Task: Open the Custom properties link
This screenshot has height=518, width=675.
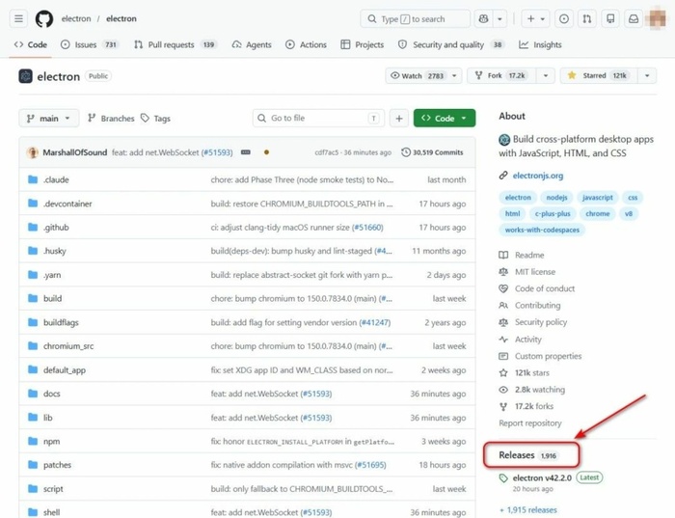Action: click(x=548, y=356)
